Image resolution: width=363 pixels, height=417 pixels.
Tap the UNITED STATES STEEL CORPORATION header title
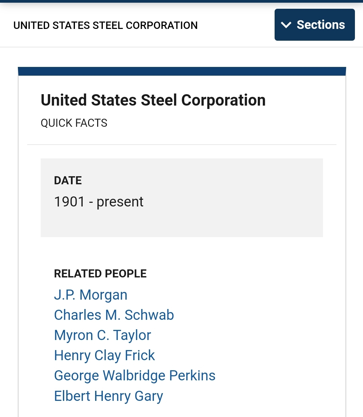[x=106, y=25]
